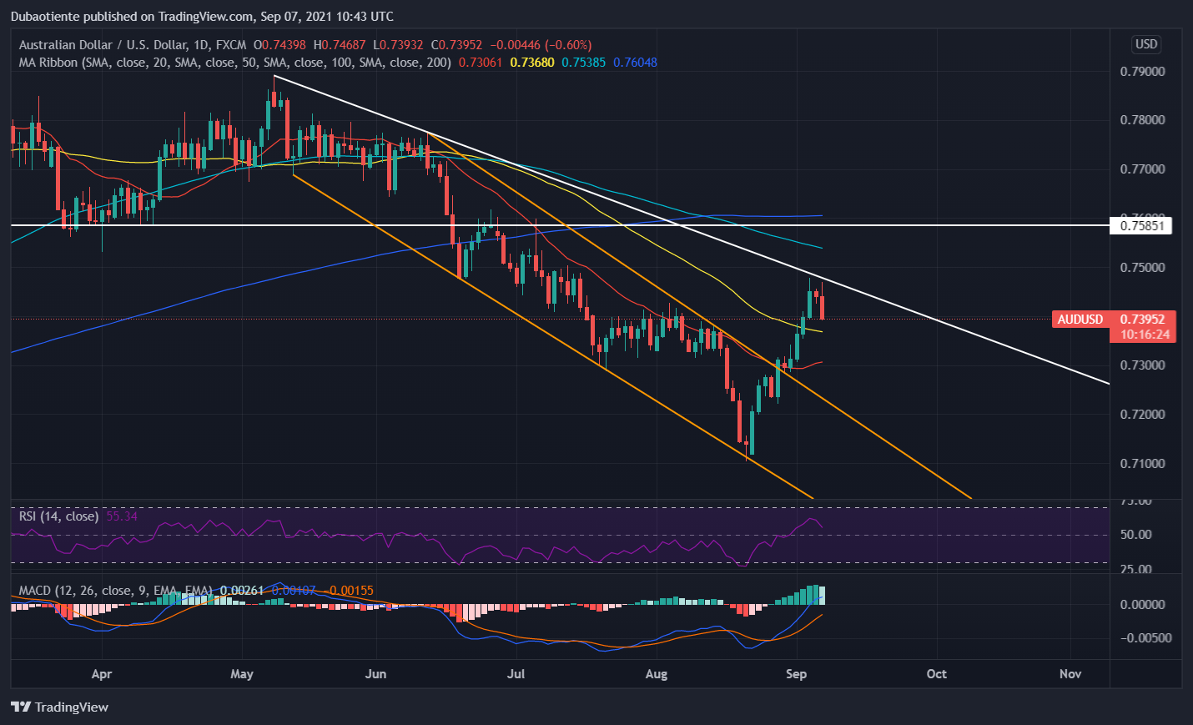Click the Australian Dollar / U.S. Dollar symbol title

(x=132, y=45)
